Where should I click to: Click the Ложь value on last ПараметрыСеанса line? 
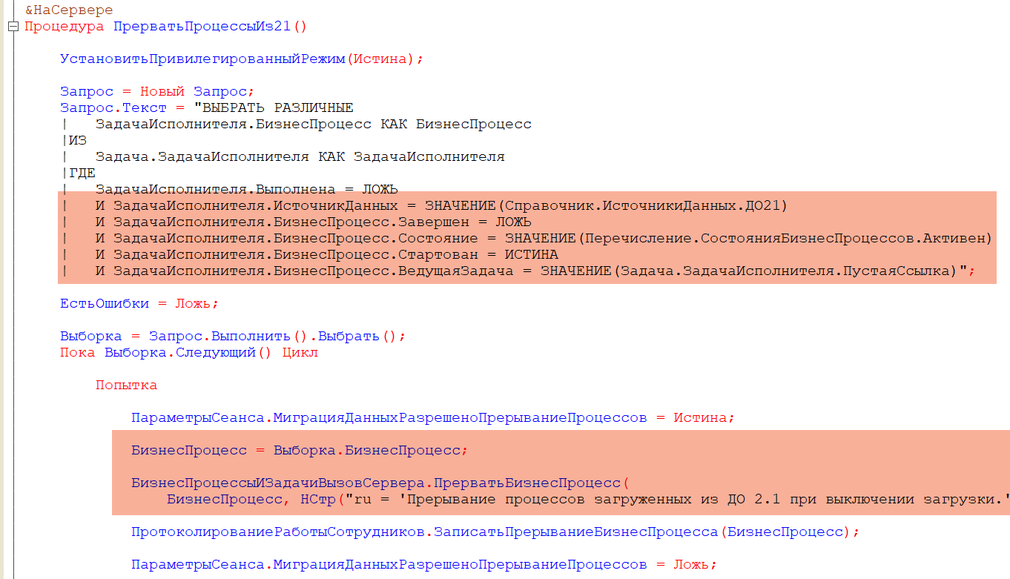coord(692,565)
